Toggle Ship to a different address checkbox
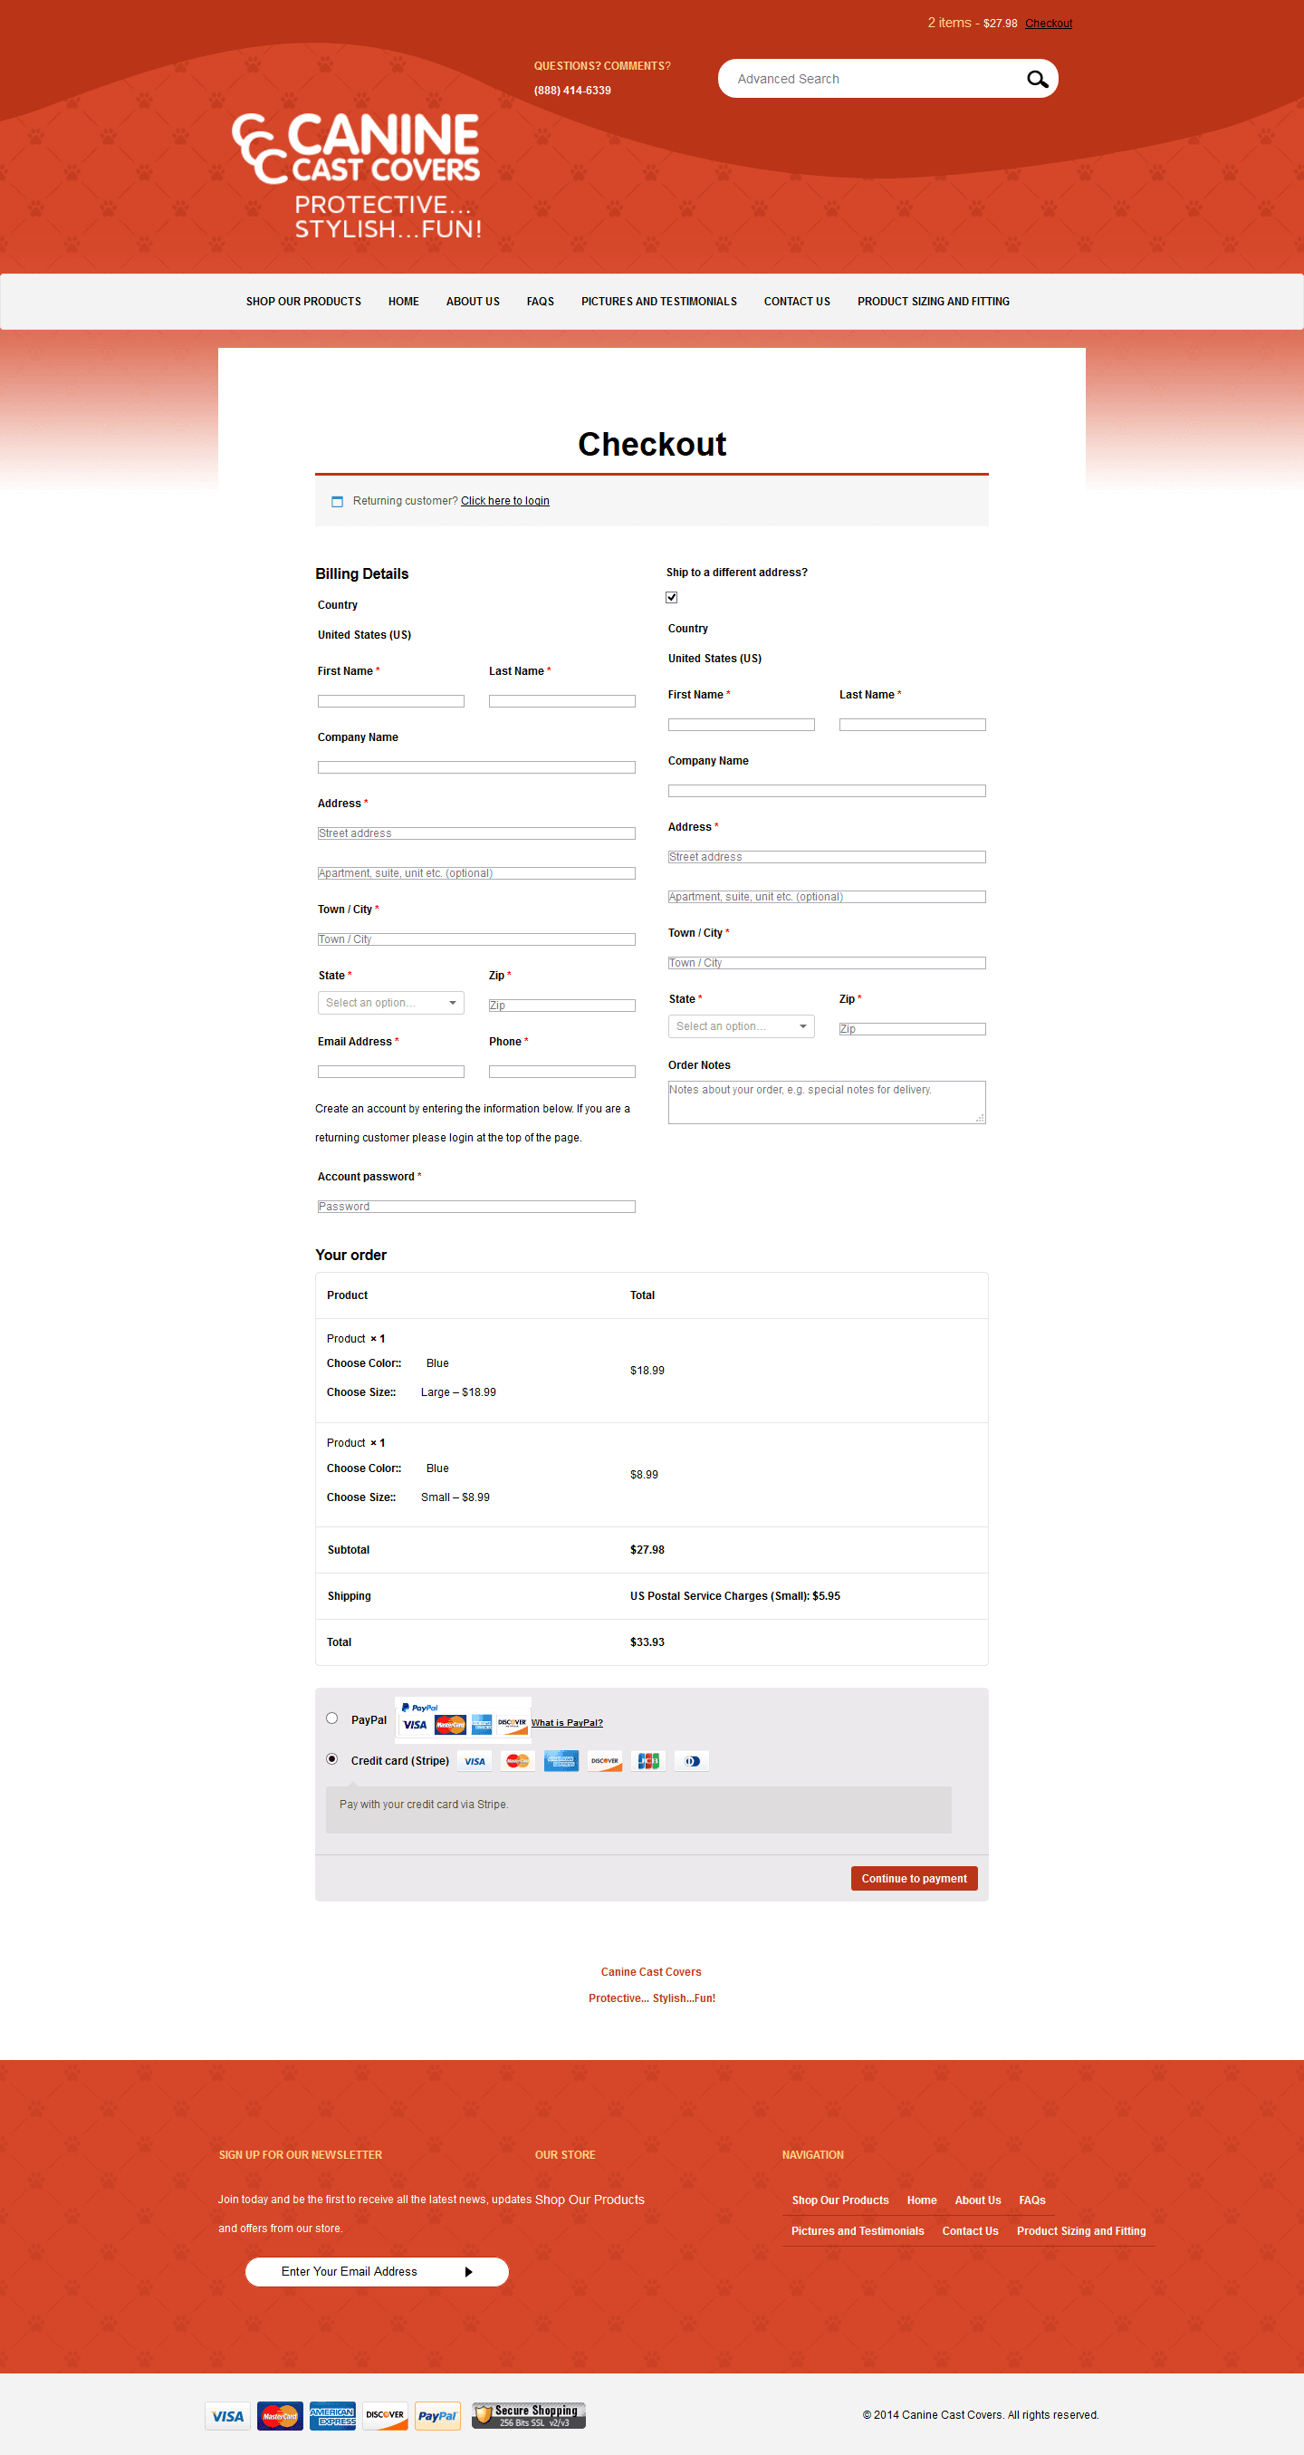1304x2455 pixels. coord(672,598)
